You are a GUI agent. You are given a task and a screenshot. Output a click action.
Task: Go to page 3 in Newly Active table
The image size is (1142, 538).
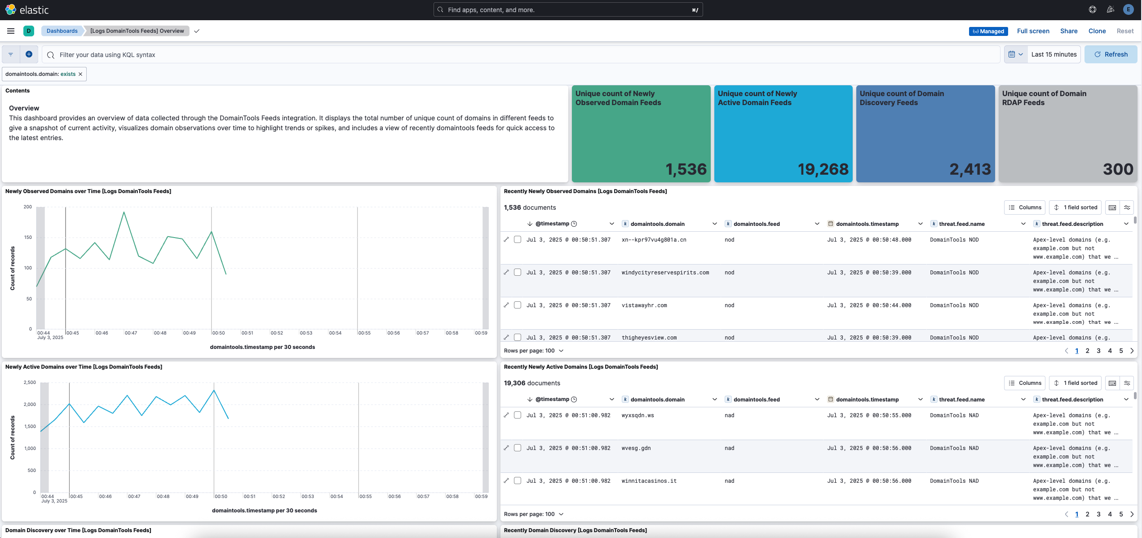click(x=1099, y=514)
